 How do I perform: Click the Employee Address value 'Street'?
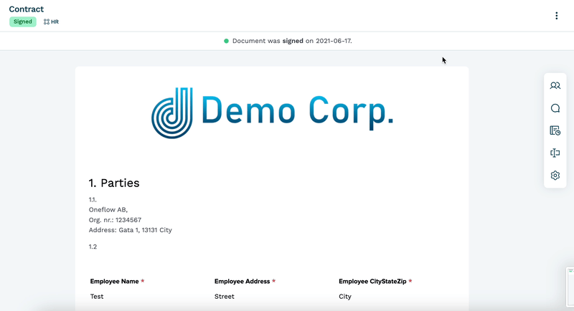(x=225, y=297)
